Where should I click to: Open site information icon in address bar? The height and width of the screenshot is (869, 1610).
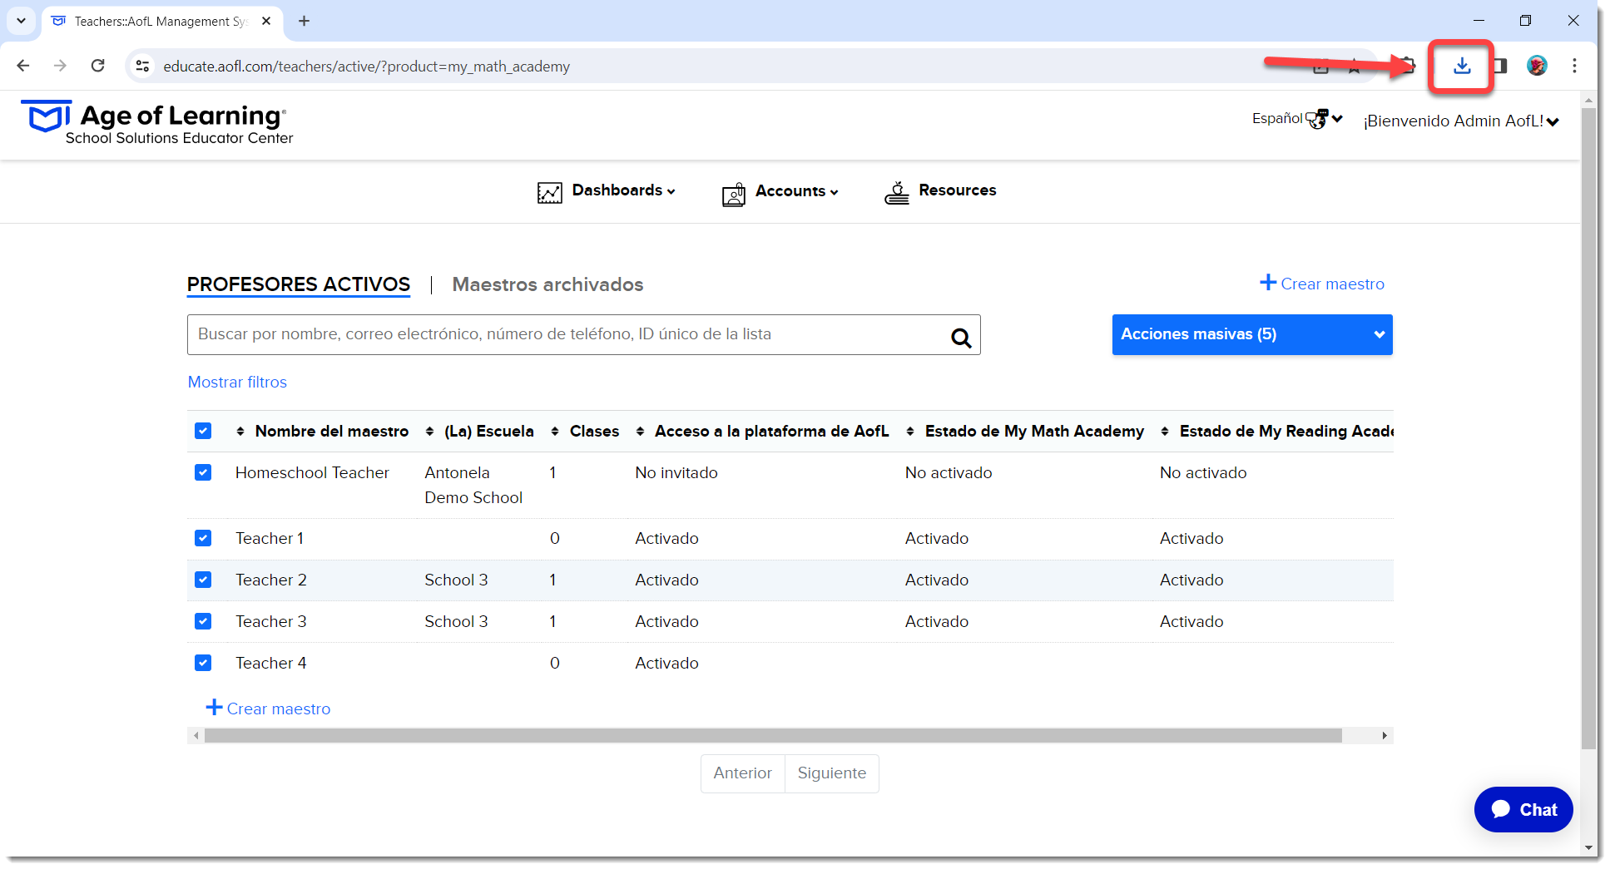pyautogui.click(x=142, y=66)
